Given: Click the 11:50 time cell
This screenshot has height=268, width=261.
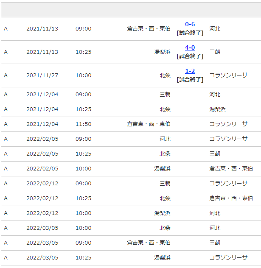Looking at the screenshot, I should coord(84,124).
